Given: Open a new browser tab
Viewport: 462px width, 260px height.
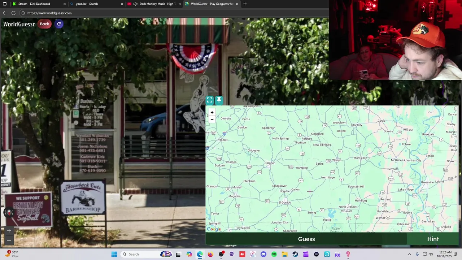Looking at the screenshot, I should (245, 4).
